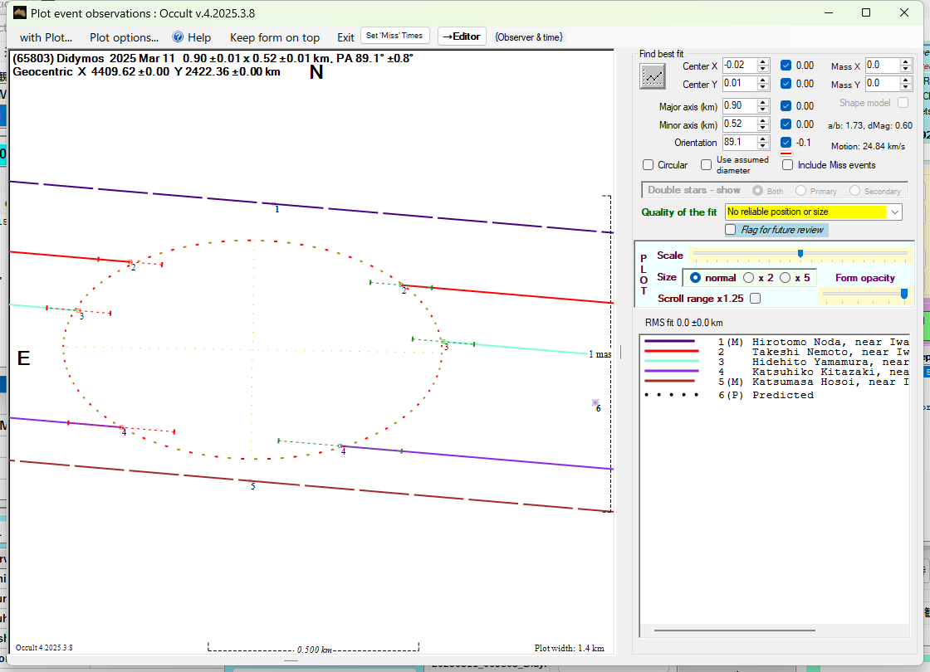This screenshot has width=930, height=672.
Task: Click the Set 'Miss' Times button
Action: pos(395,36)
